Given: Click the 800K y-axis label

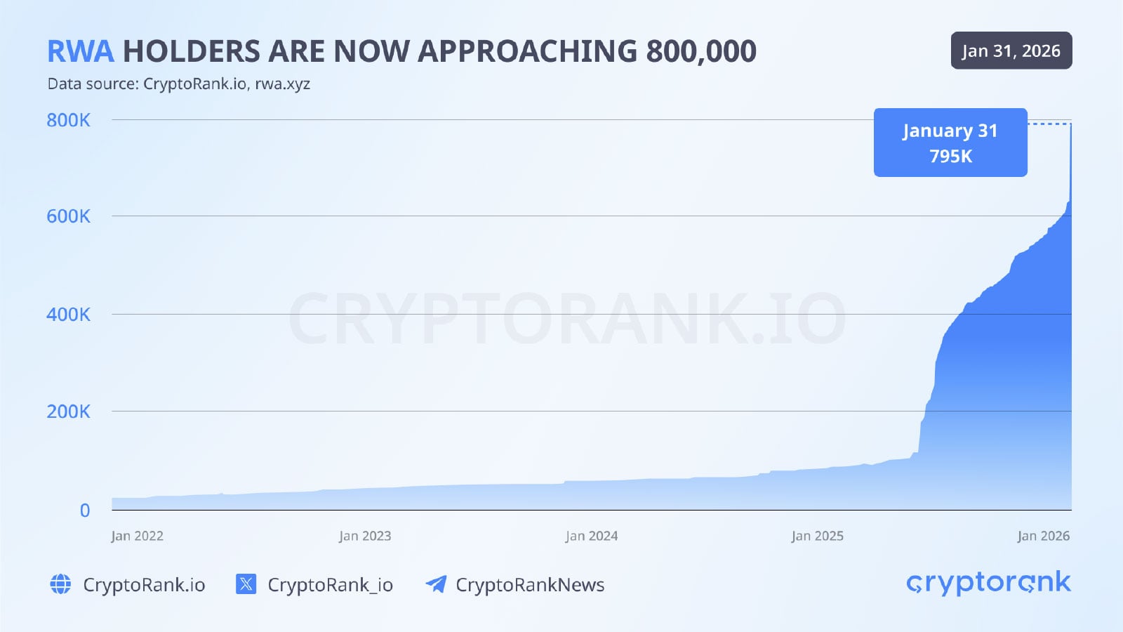Looking at the screenshot, I should (x=68, y=120).
